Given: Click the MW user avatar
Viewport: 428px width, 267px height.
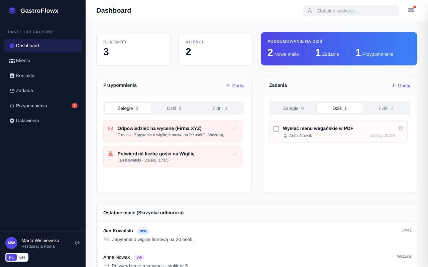Looking at the screenshot, I should tap(11, 243).
